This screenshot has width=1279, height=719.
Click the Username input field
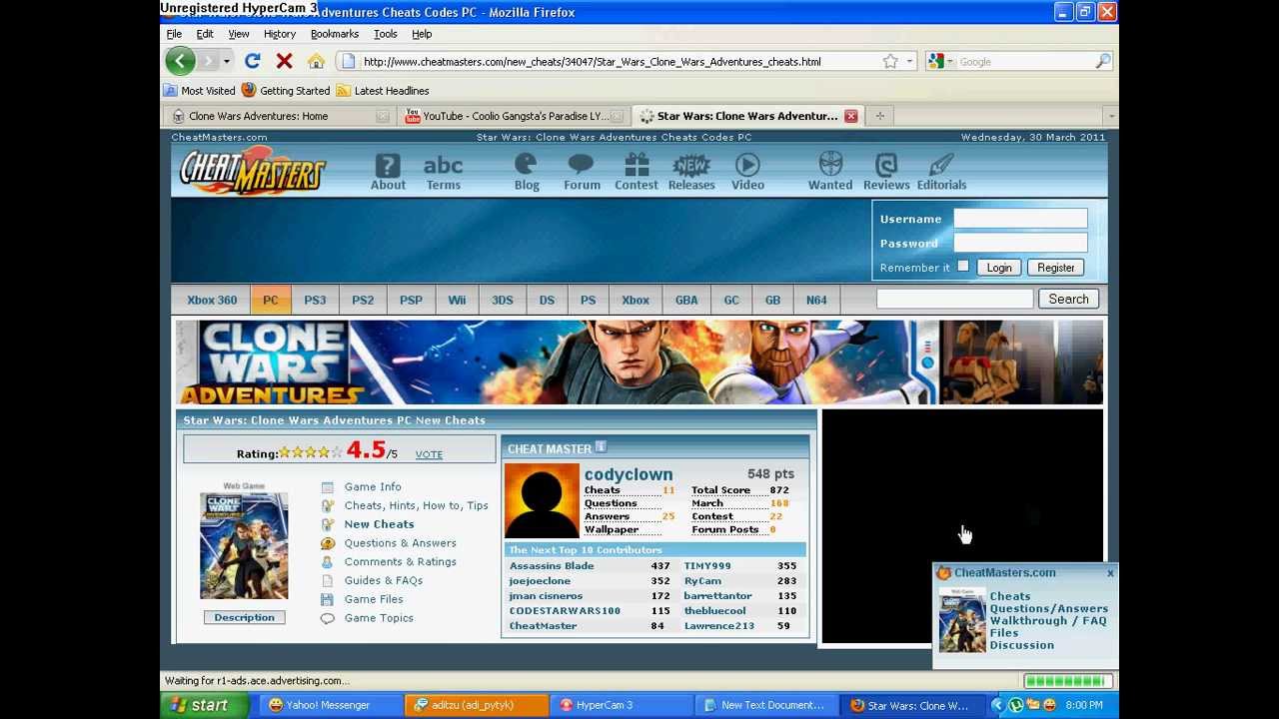coord(1020,218)
